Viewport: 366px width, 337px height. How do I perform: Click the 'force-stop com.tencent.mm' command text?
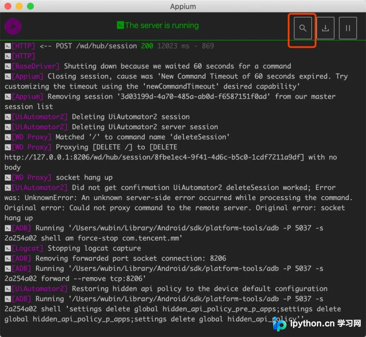point(129,238)
